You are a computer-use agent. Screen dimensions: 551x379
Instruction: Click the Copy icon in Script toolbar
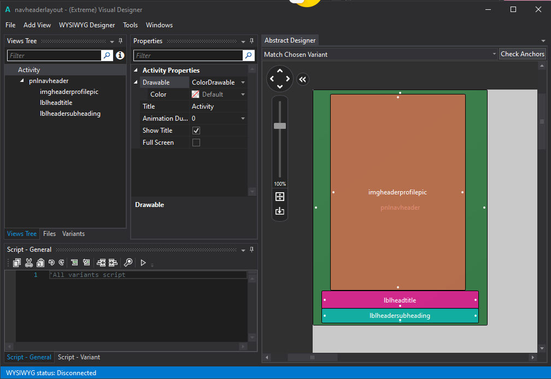17,263
